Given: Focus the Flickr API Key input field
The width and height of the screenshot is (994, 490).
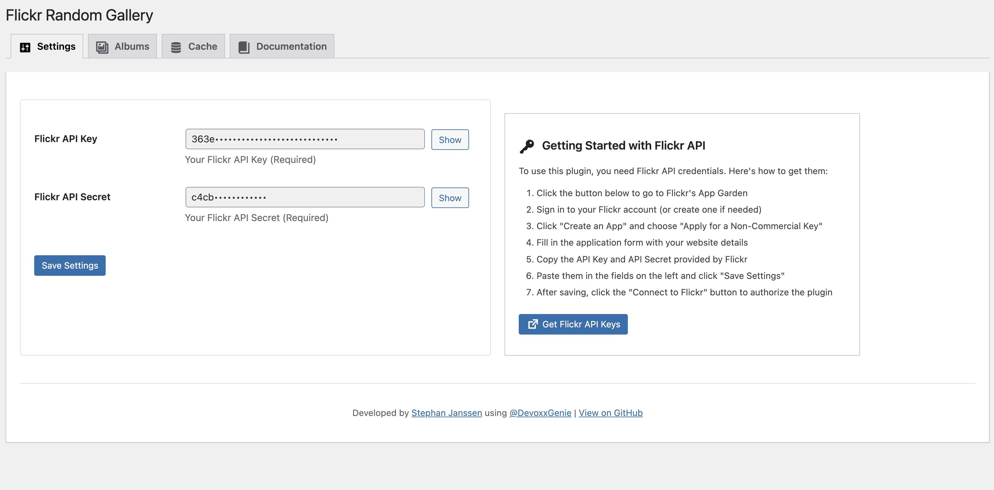Looking at the screenshot, I should (305, 139).
